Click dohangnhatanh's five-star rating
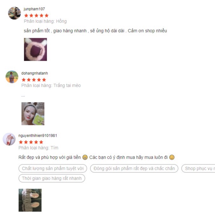Screen dimensions: 215x215 34,80
